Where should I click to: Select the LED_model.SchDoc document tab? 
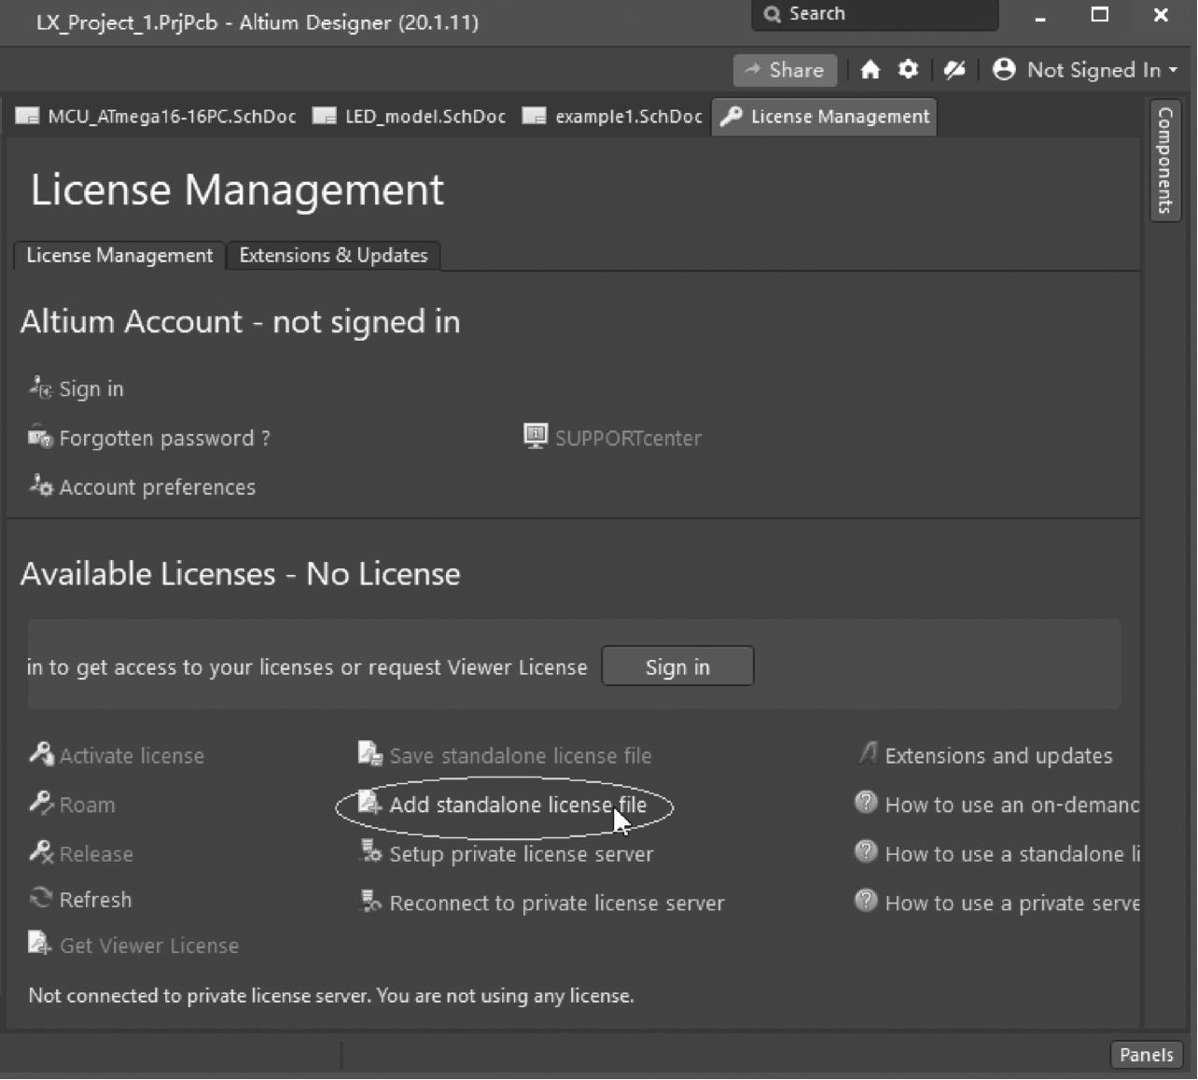pos(411,117)
